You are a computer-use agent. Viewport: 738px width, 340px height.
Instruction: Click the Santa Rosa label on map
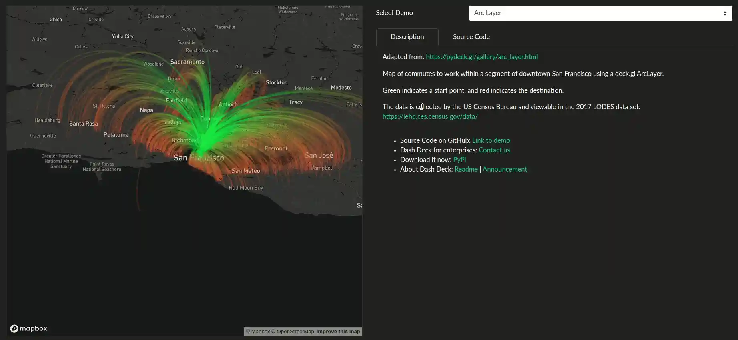point(83,124)
